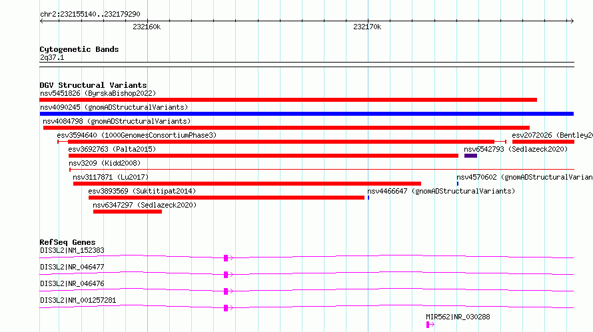Click the 2q37.1 band label

click(52, 57)
